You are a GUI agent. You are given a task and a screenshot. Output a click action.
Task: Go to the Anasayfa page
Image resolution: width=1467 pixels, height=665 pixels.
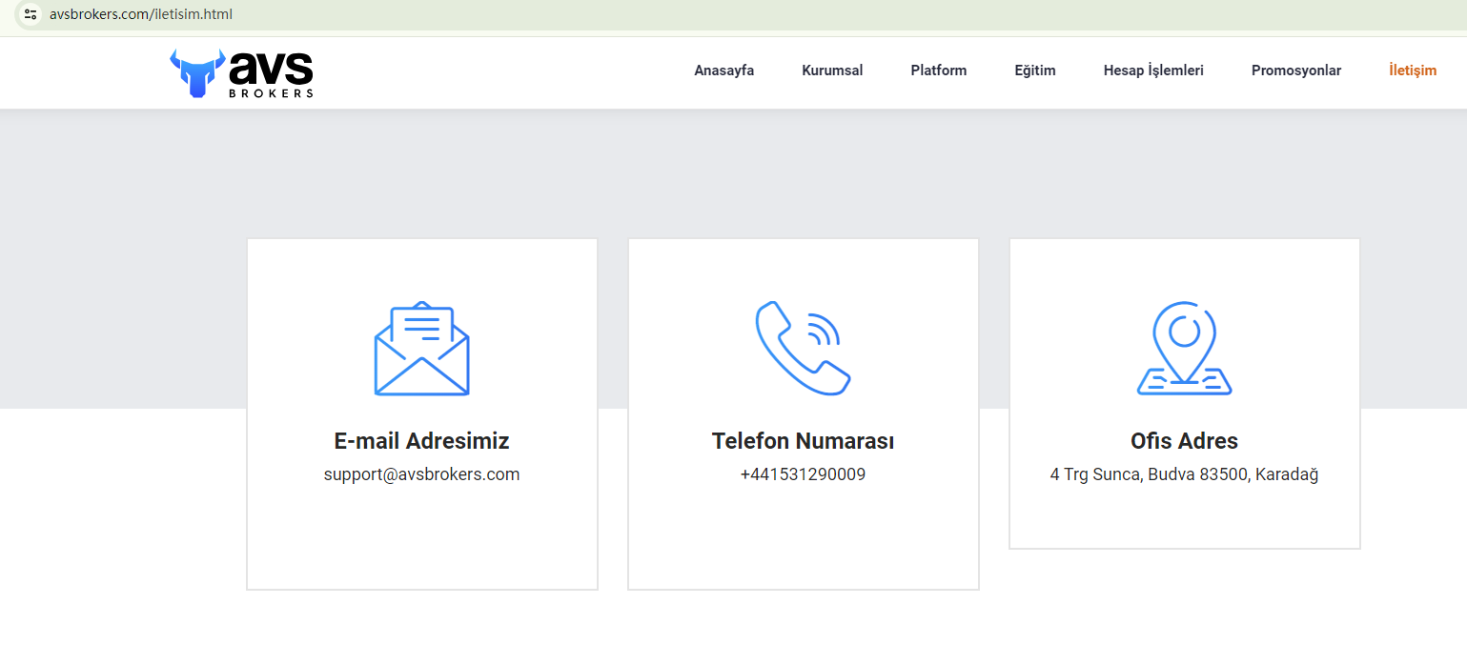tap(723, 71)
